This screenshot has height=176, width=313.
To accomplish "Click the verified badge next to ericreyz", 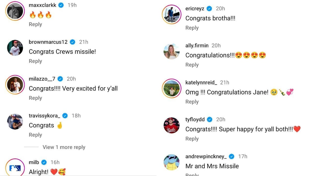I will [209, 9].
